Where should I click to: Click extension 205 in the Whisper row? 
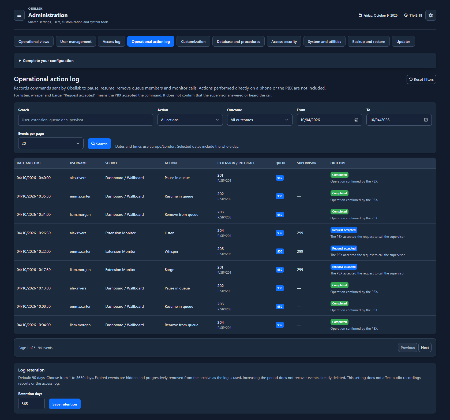coord(220,249)
